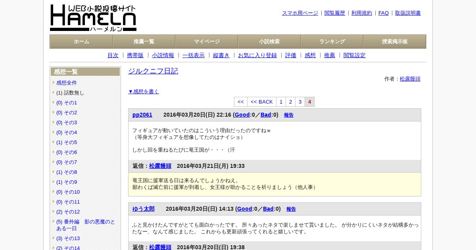Viewport: 476px width, 250px height.
Task: Vote Good on pp2061's comment
Action: (x=242, y=115)
